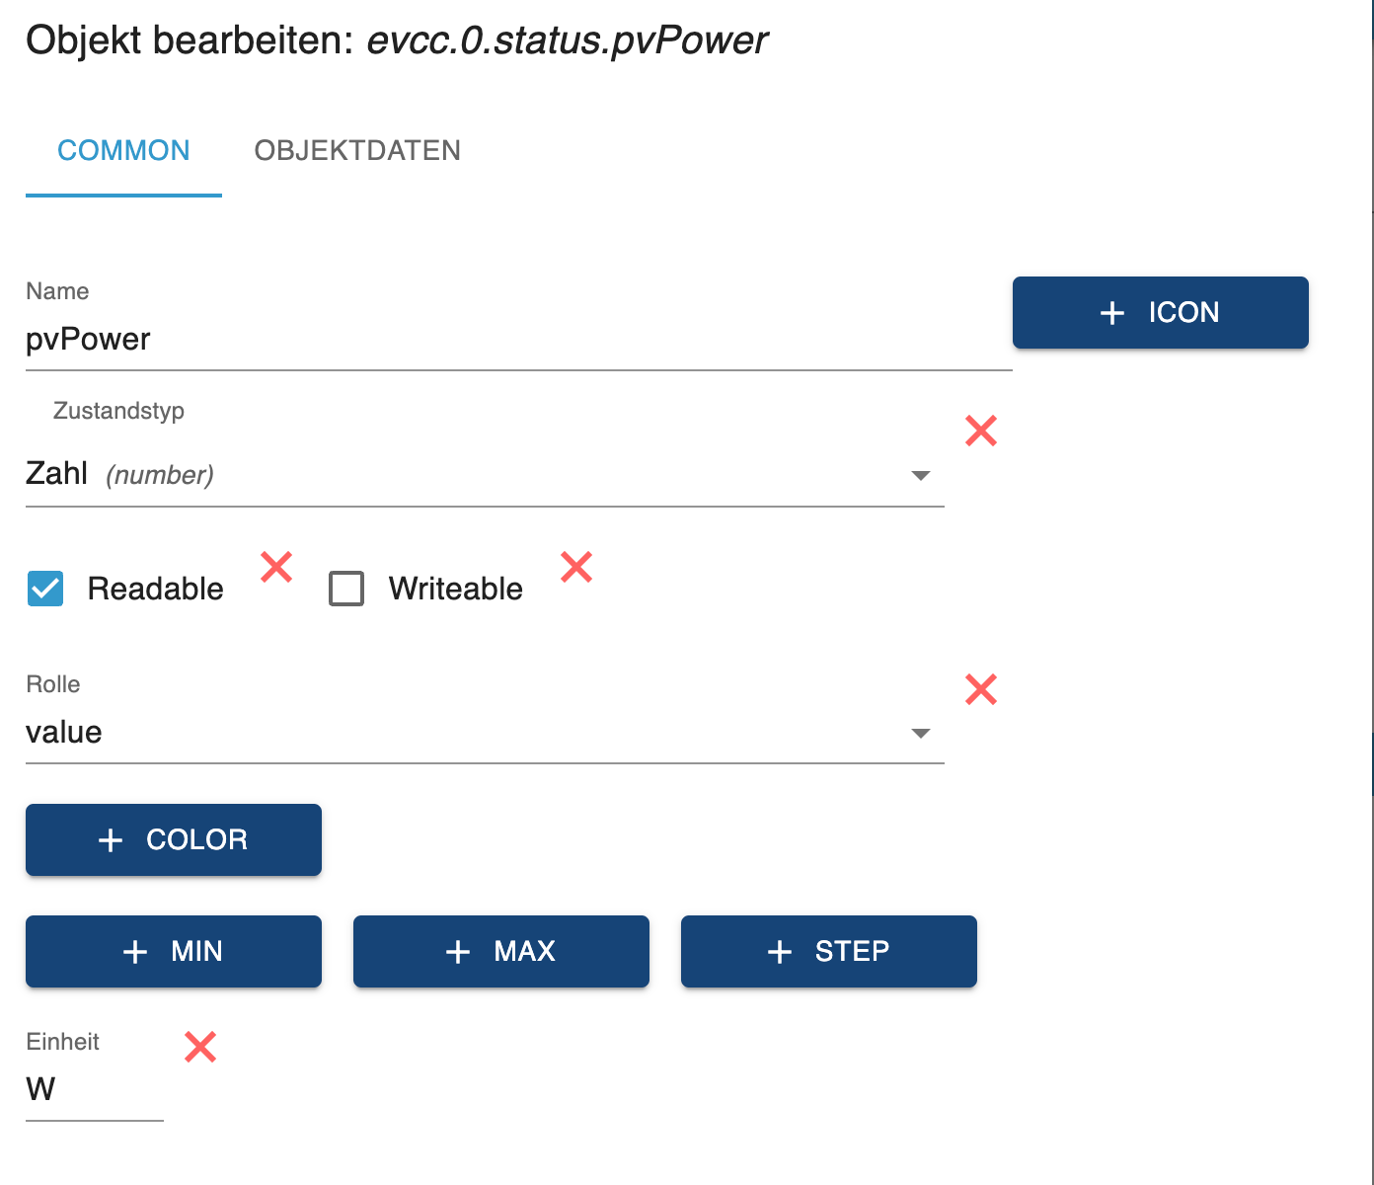
Task: Enable the Writeable checkbox
Action: pyautogui.click(x=346, y=589)
